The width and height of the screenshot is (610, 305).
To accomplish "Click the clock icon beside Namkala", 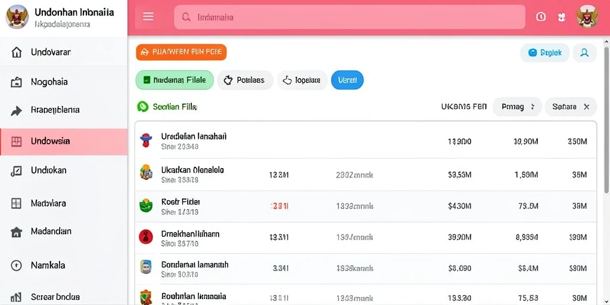I will click(16, 266).
